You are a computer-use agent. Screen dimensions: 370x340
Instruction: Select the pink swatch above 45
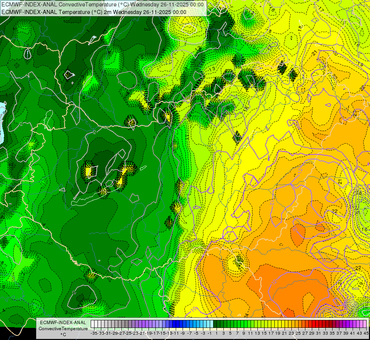[x=365, y=324]
